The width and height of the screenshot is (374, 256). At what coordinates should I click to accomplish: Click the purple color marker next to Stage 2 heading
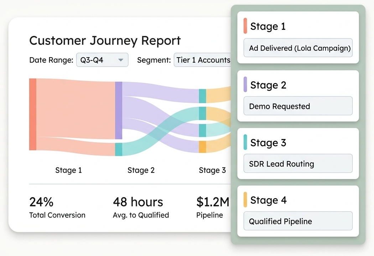coord(245,84)
